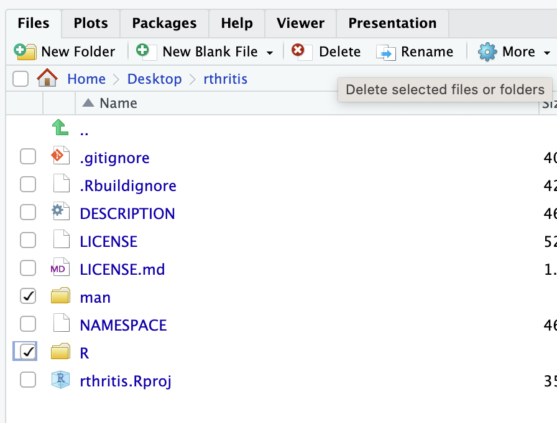Screen dimensions: 557x423
Task: Uncheck the man folder checkbox
Action: [28, 296]
